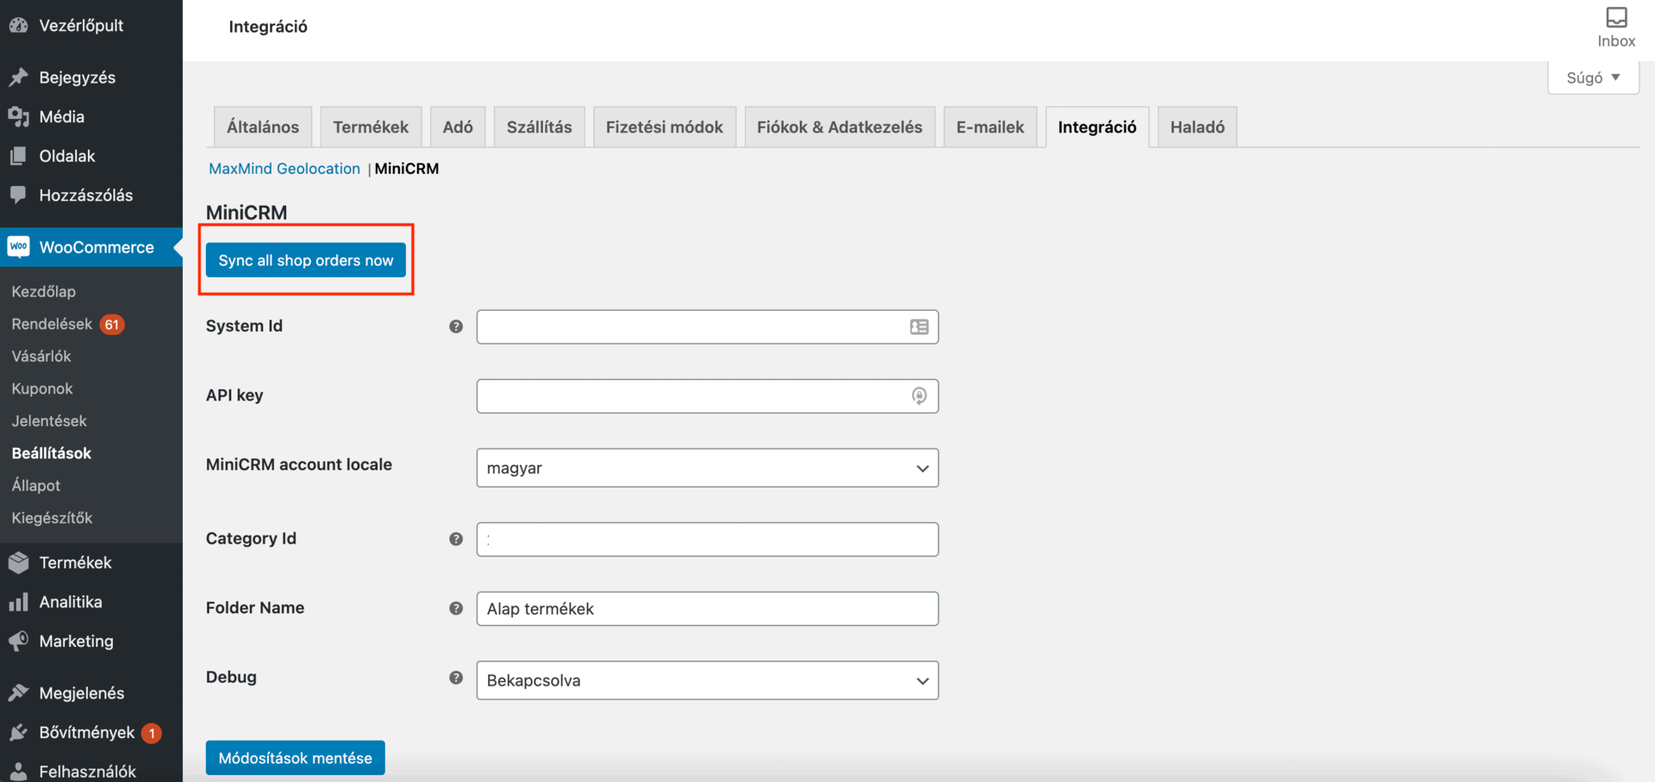The image size is (1655, 782).
Task: Click the contact card autofill icon in System Id
Action: click(x=920, y=327)
